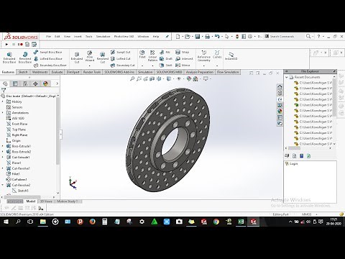Screen dimensions: 345x259
Task: Click the Print icon in the top toolbar
Action: tap(208, 37)
